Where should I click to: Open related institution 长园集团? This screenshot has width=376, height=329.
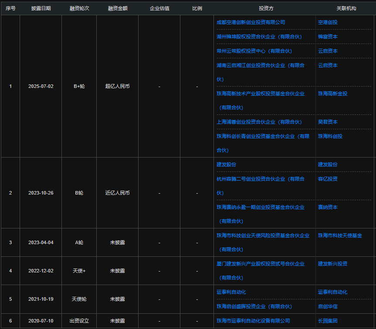pyautogui.click(x=328, y=321)
